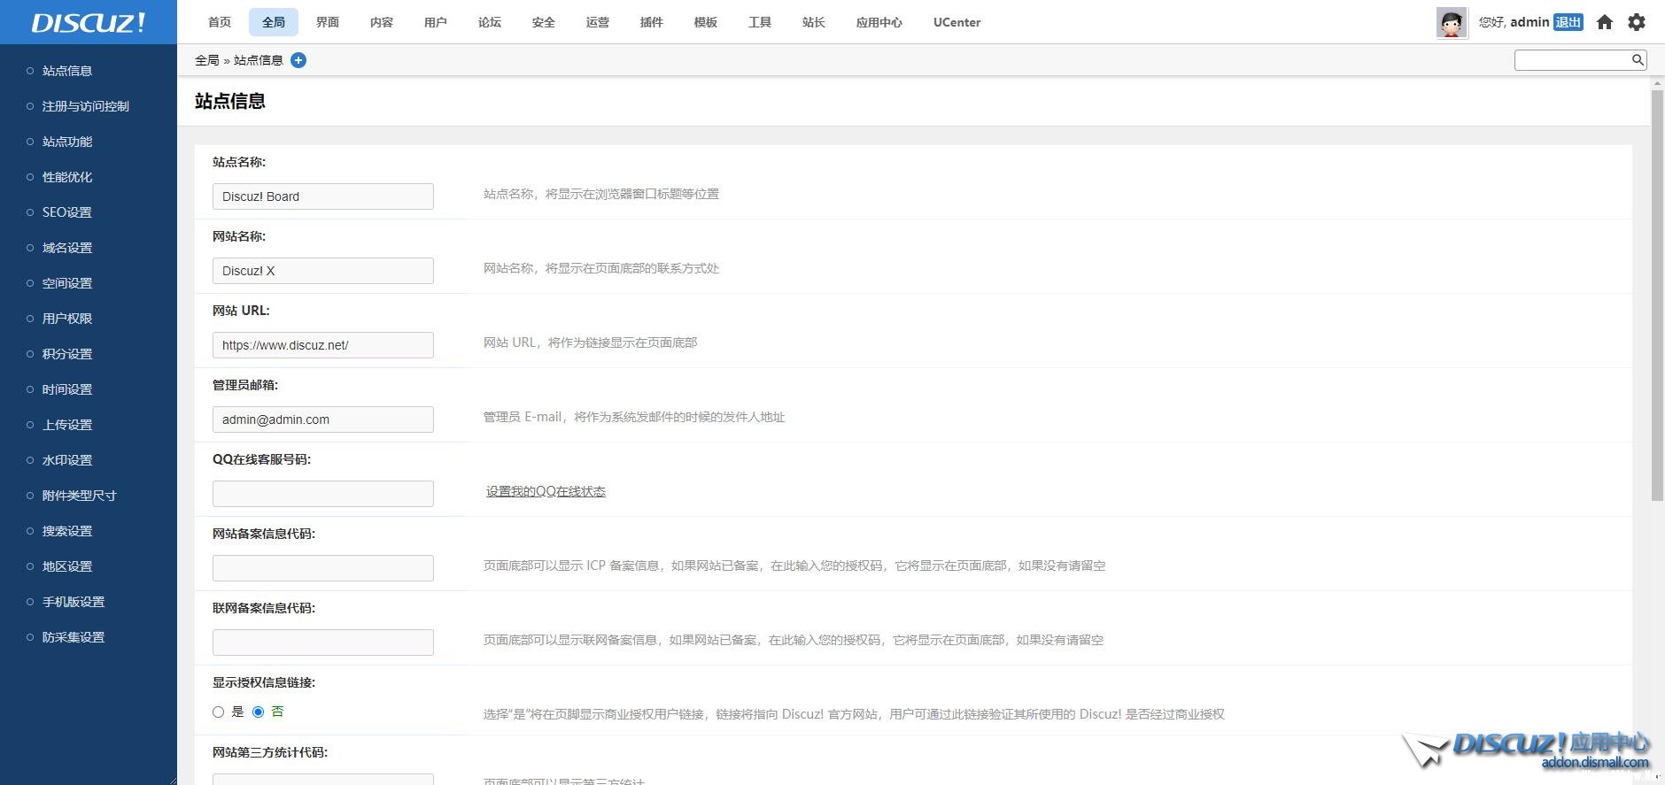Click the page vertical scrollbar
Viewport: 1665px width, 785px height.
pos(1657,292)
